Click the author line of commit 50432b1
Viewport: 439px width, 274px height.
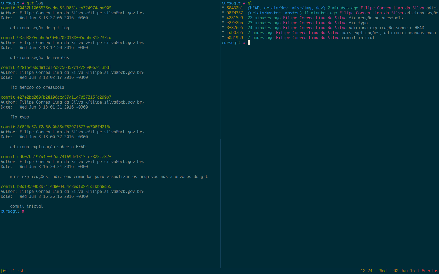pos(72,13)
